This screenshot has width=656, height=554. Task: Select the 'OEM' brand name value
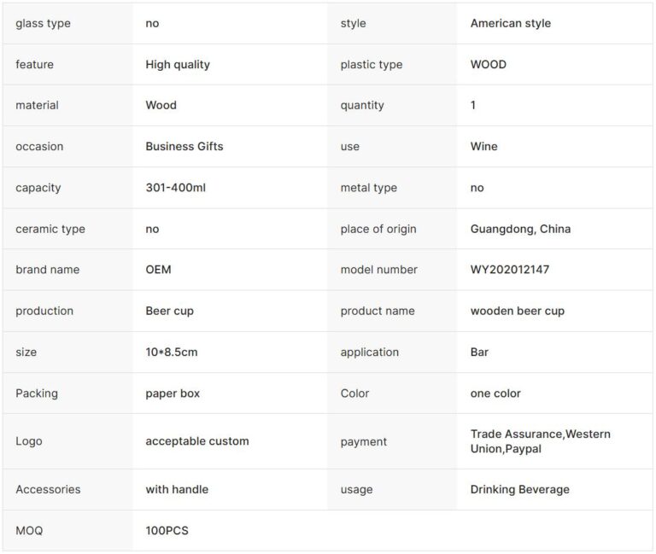(x=158, y=270)
